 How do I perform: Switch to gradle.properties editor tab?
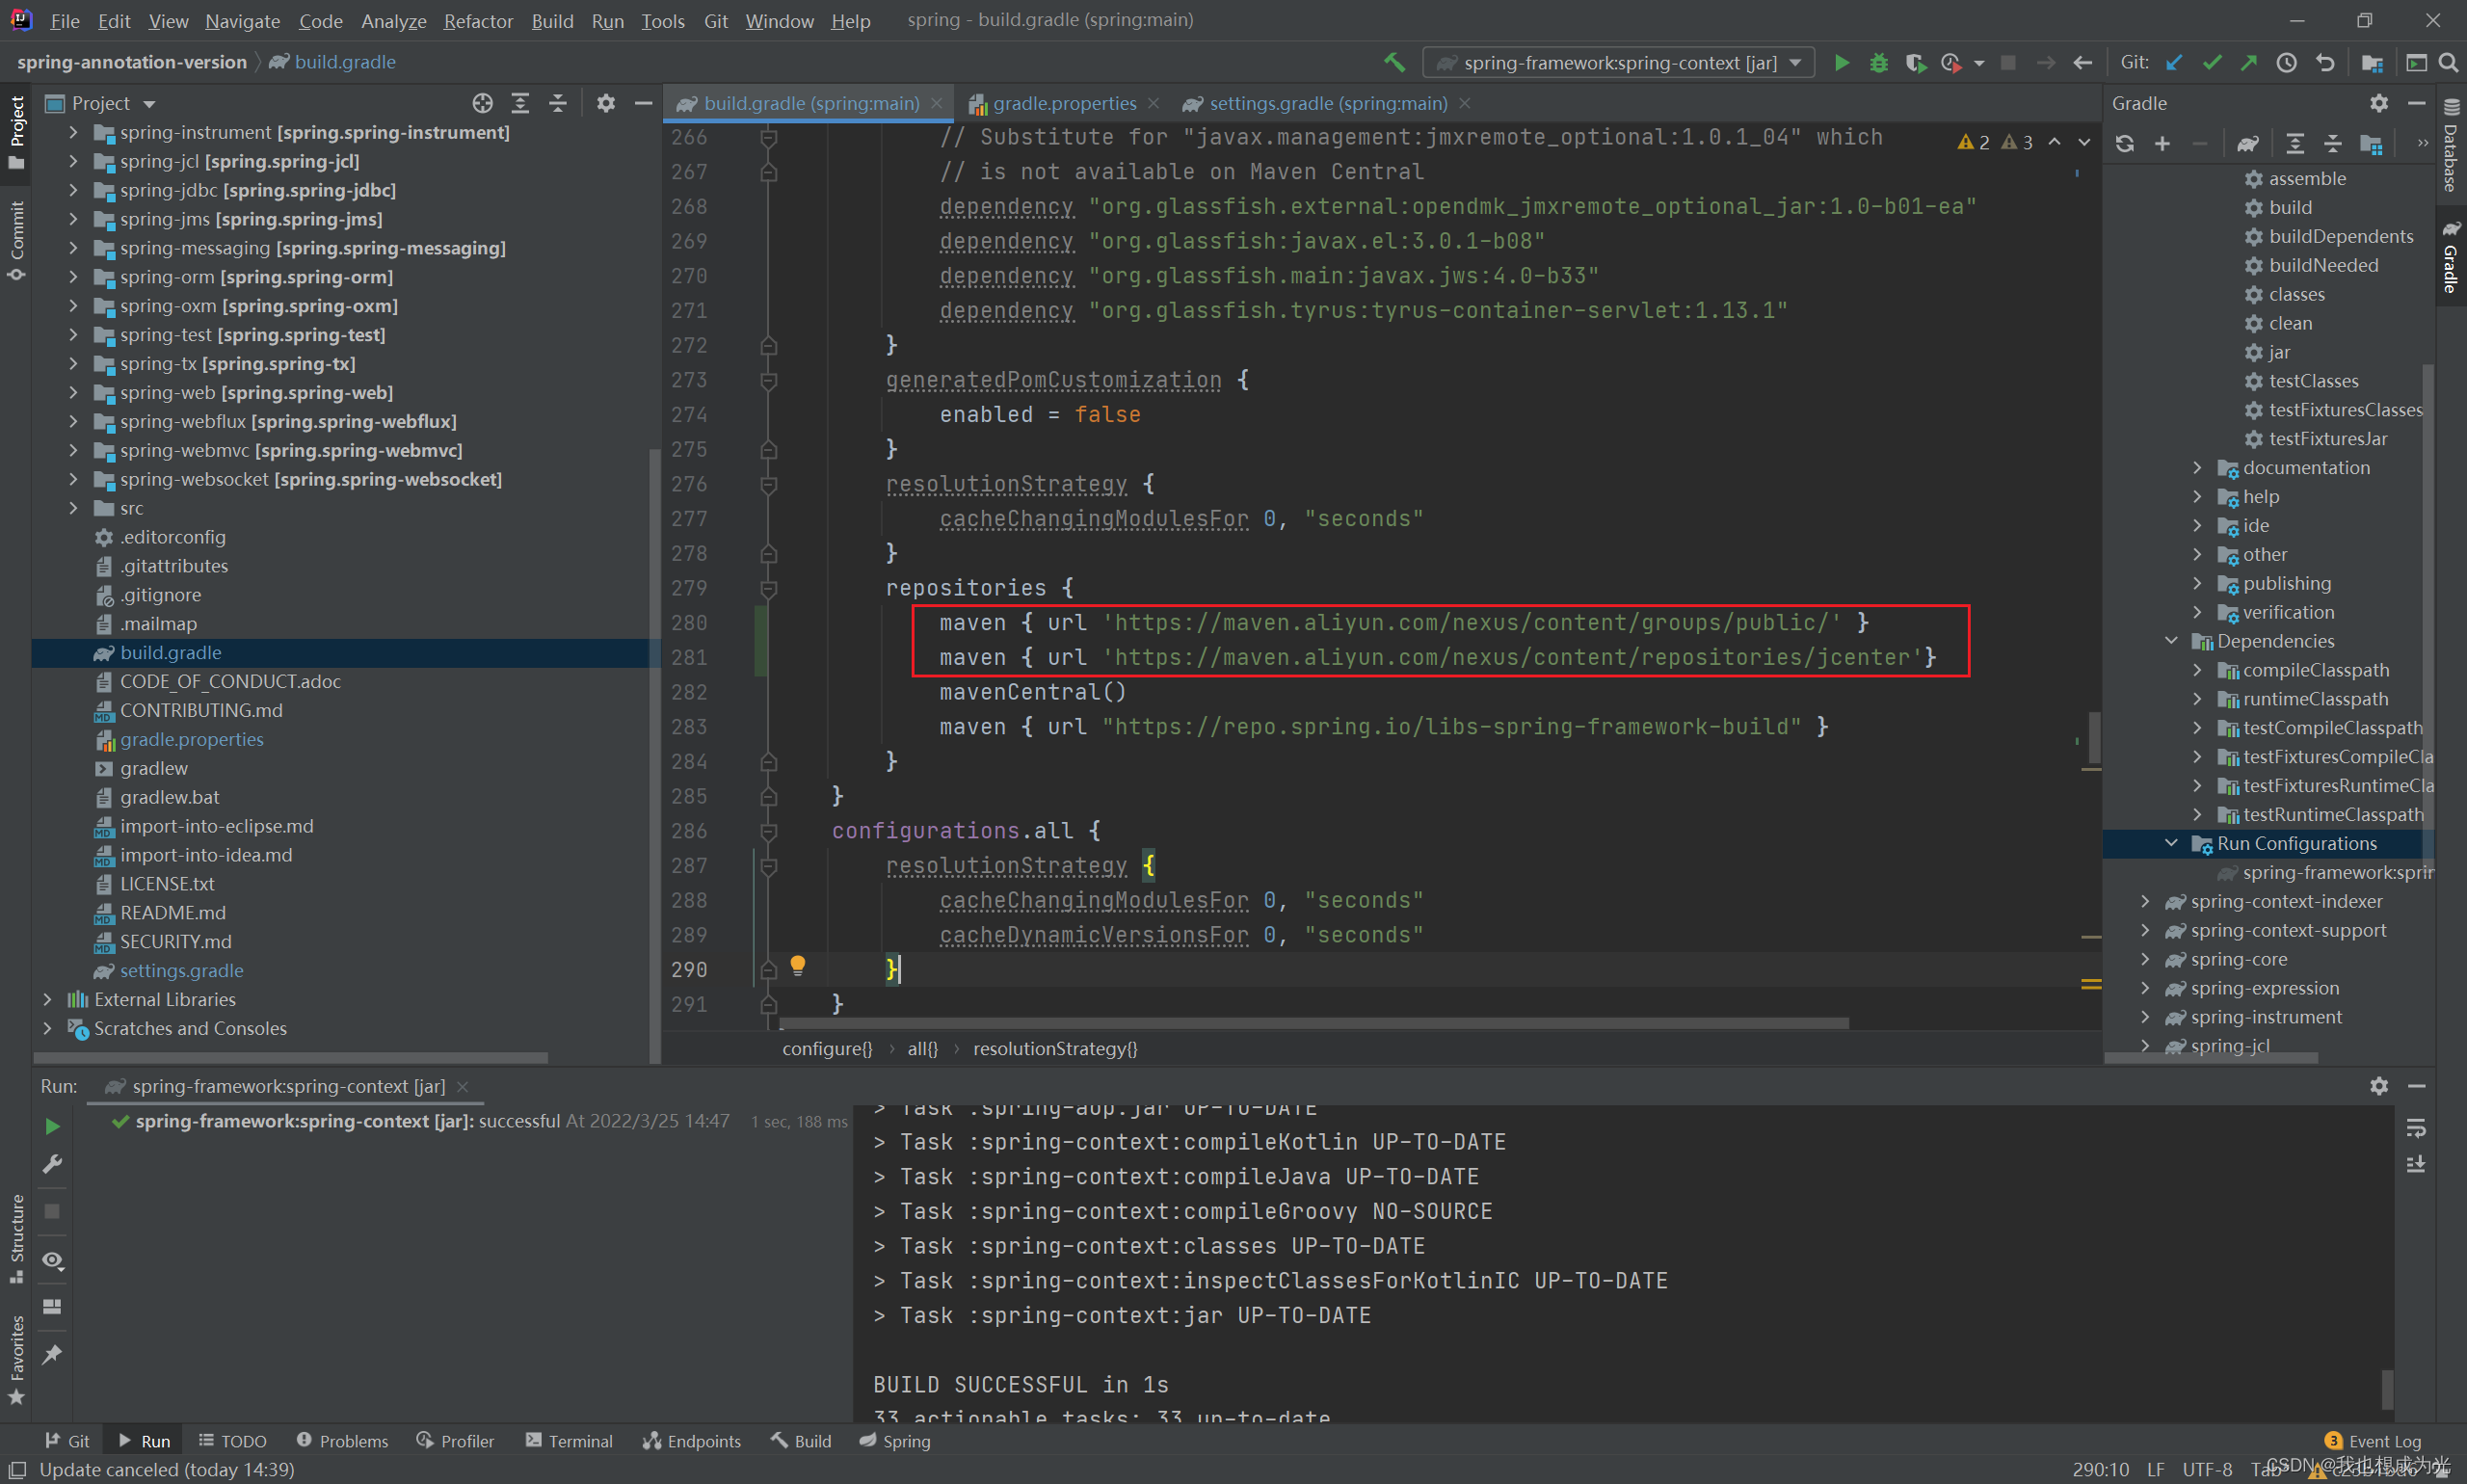tap(1063, 103)
